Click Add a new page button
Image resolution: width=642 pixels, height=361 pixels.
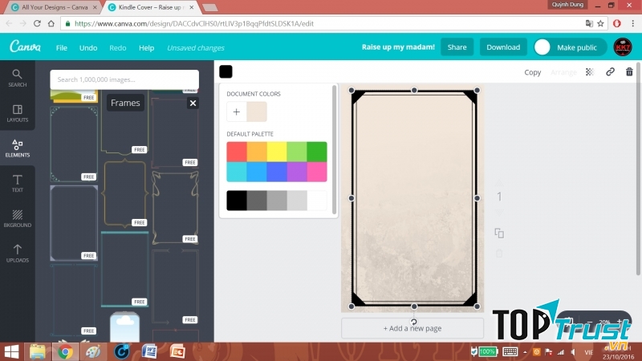(x=412, y=328)
